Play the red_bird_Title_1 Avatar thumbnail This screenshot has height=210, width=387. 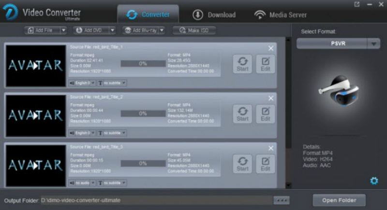pyautogui.click(x=36, y=66)
